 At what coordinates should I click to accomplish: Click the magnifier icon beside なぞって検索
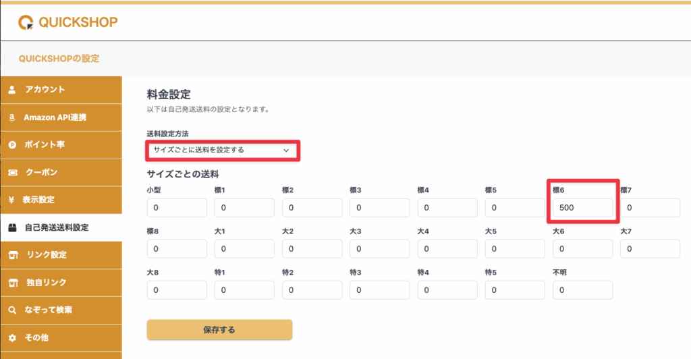(x=12, y=310)
